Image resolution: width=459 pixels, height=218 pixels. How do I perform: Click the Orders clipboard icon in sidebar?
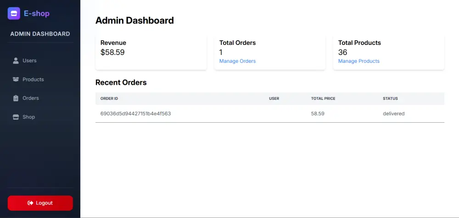pyautogui.click(x=16, y=98)
